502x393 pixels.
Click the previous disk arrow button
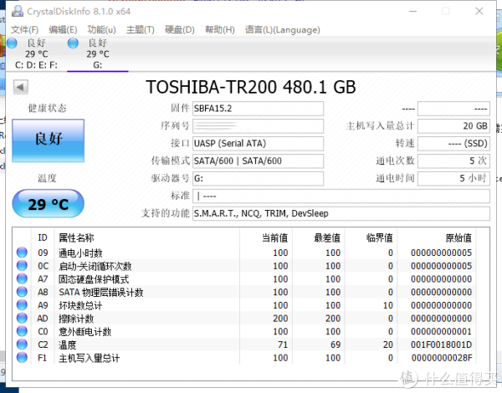(20, 87)
